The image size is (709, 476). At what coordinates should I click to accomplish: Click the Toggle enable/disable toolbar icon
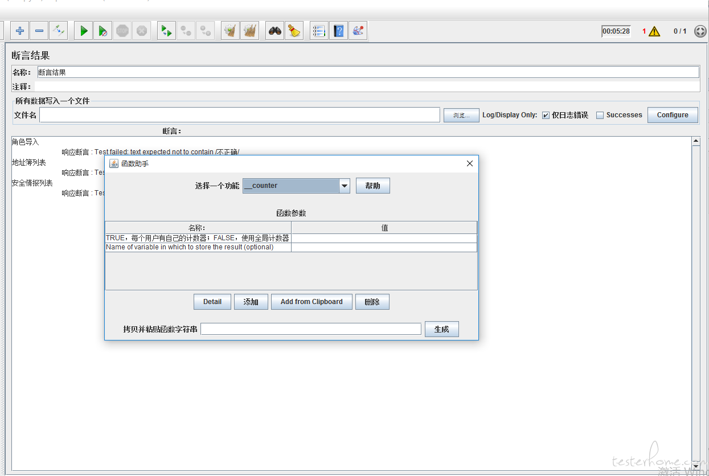click(x=58, y=31)
